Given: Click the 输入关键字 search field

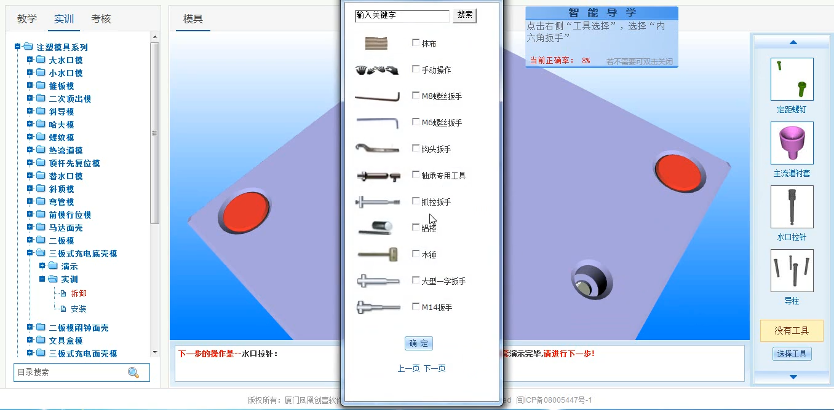Looking at the screenshot, I should 402,15.
